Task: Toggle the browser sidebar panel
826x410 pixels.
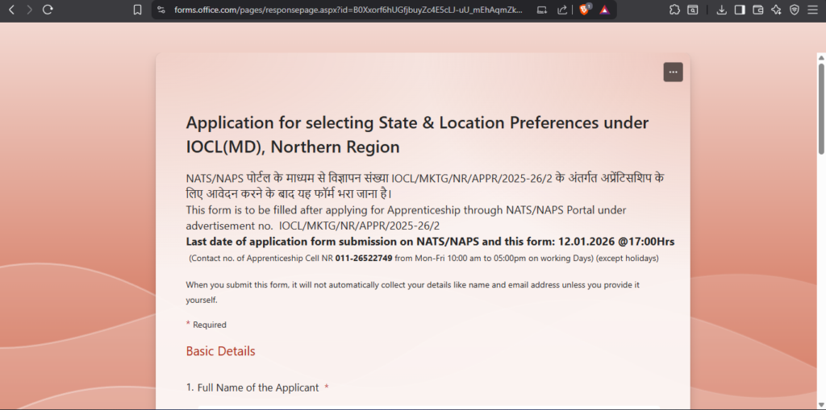Action: coord(740,10)
